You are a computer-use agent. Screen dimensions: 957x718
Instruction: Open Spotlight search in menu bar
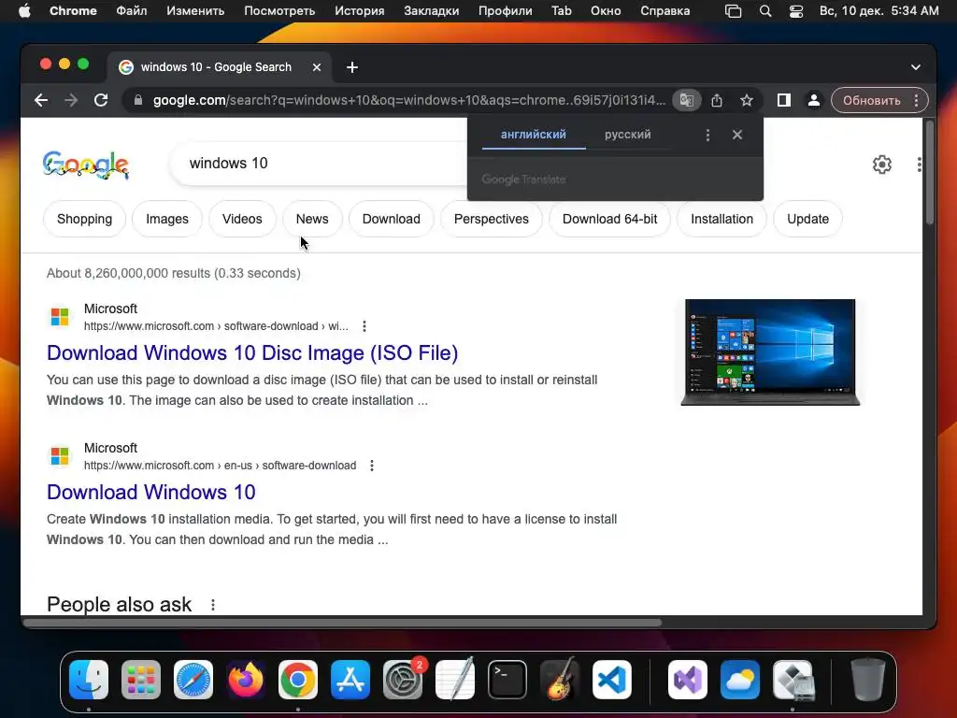click(x=765, y=11)
